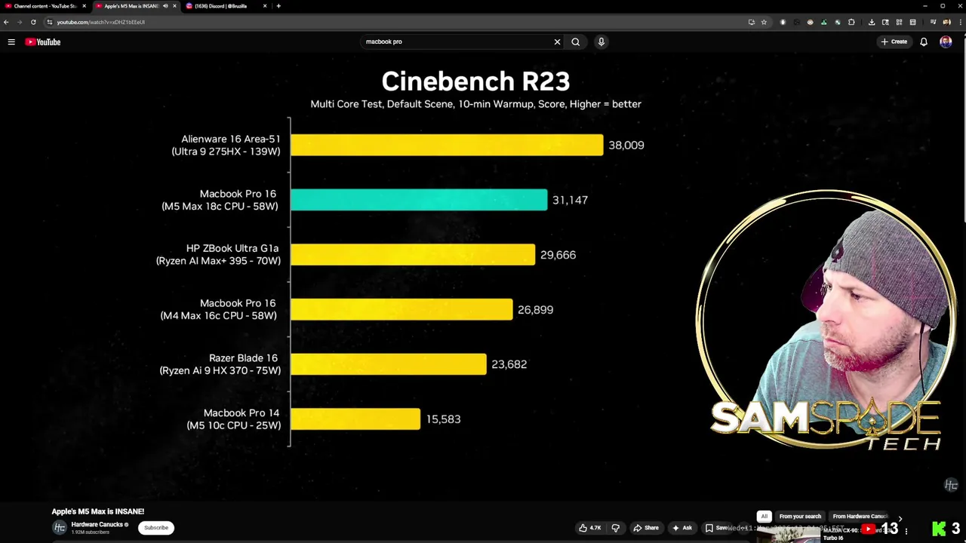This screenshot has height=543, width=966.
Task: Share the video
Action: pyautogui.click(x=646, y=528)
